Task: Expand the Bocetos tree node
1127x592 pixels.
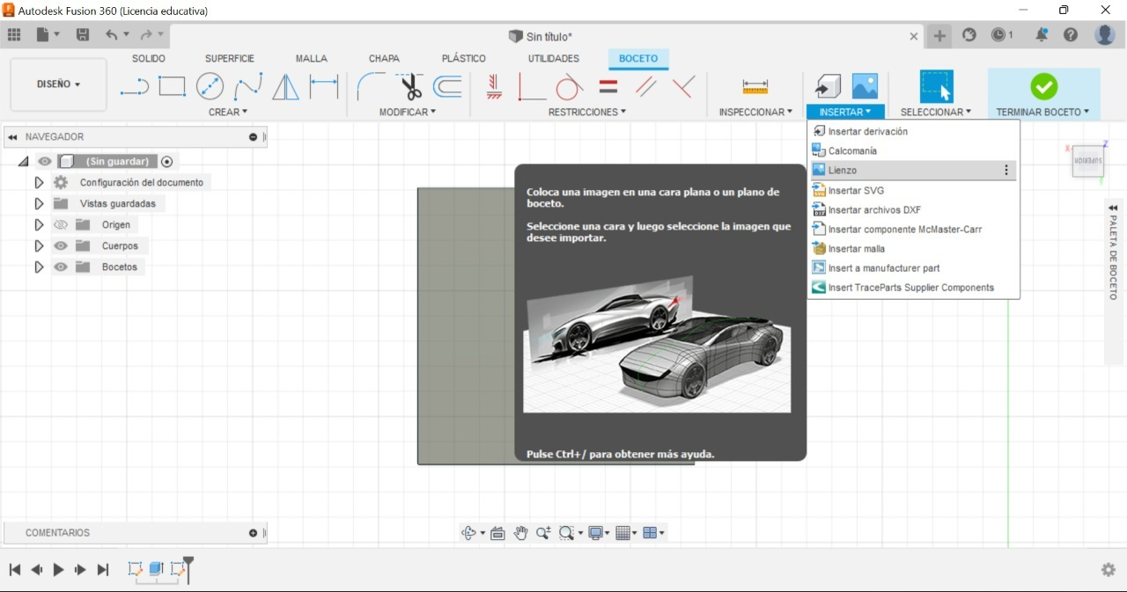Action: tap(39, 267)
